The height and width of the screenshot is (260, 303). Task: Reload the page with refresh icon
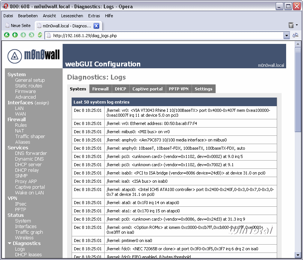[x=40, y=35]
